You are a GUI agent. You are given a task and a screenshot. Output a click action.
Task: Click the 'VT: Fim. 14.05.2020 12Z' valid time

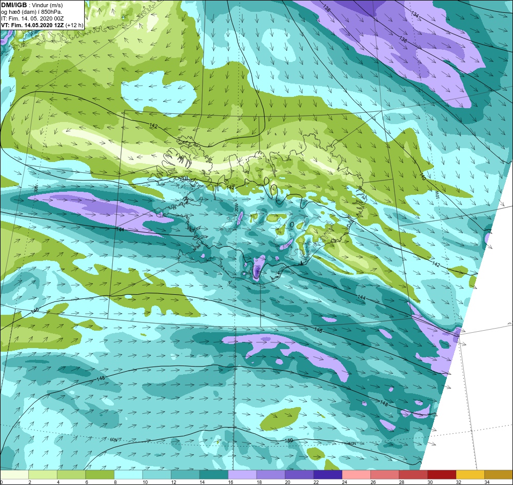click(x=32, y=25)
